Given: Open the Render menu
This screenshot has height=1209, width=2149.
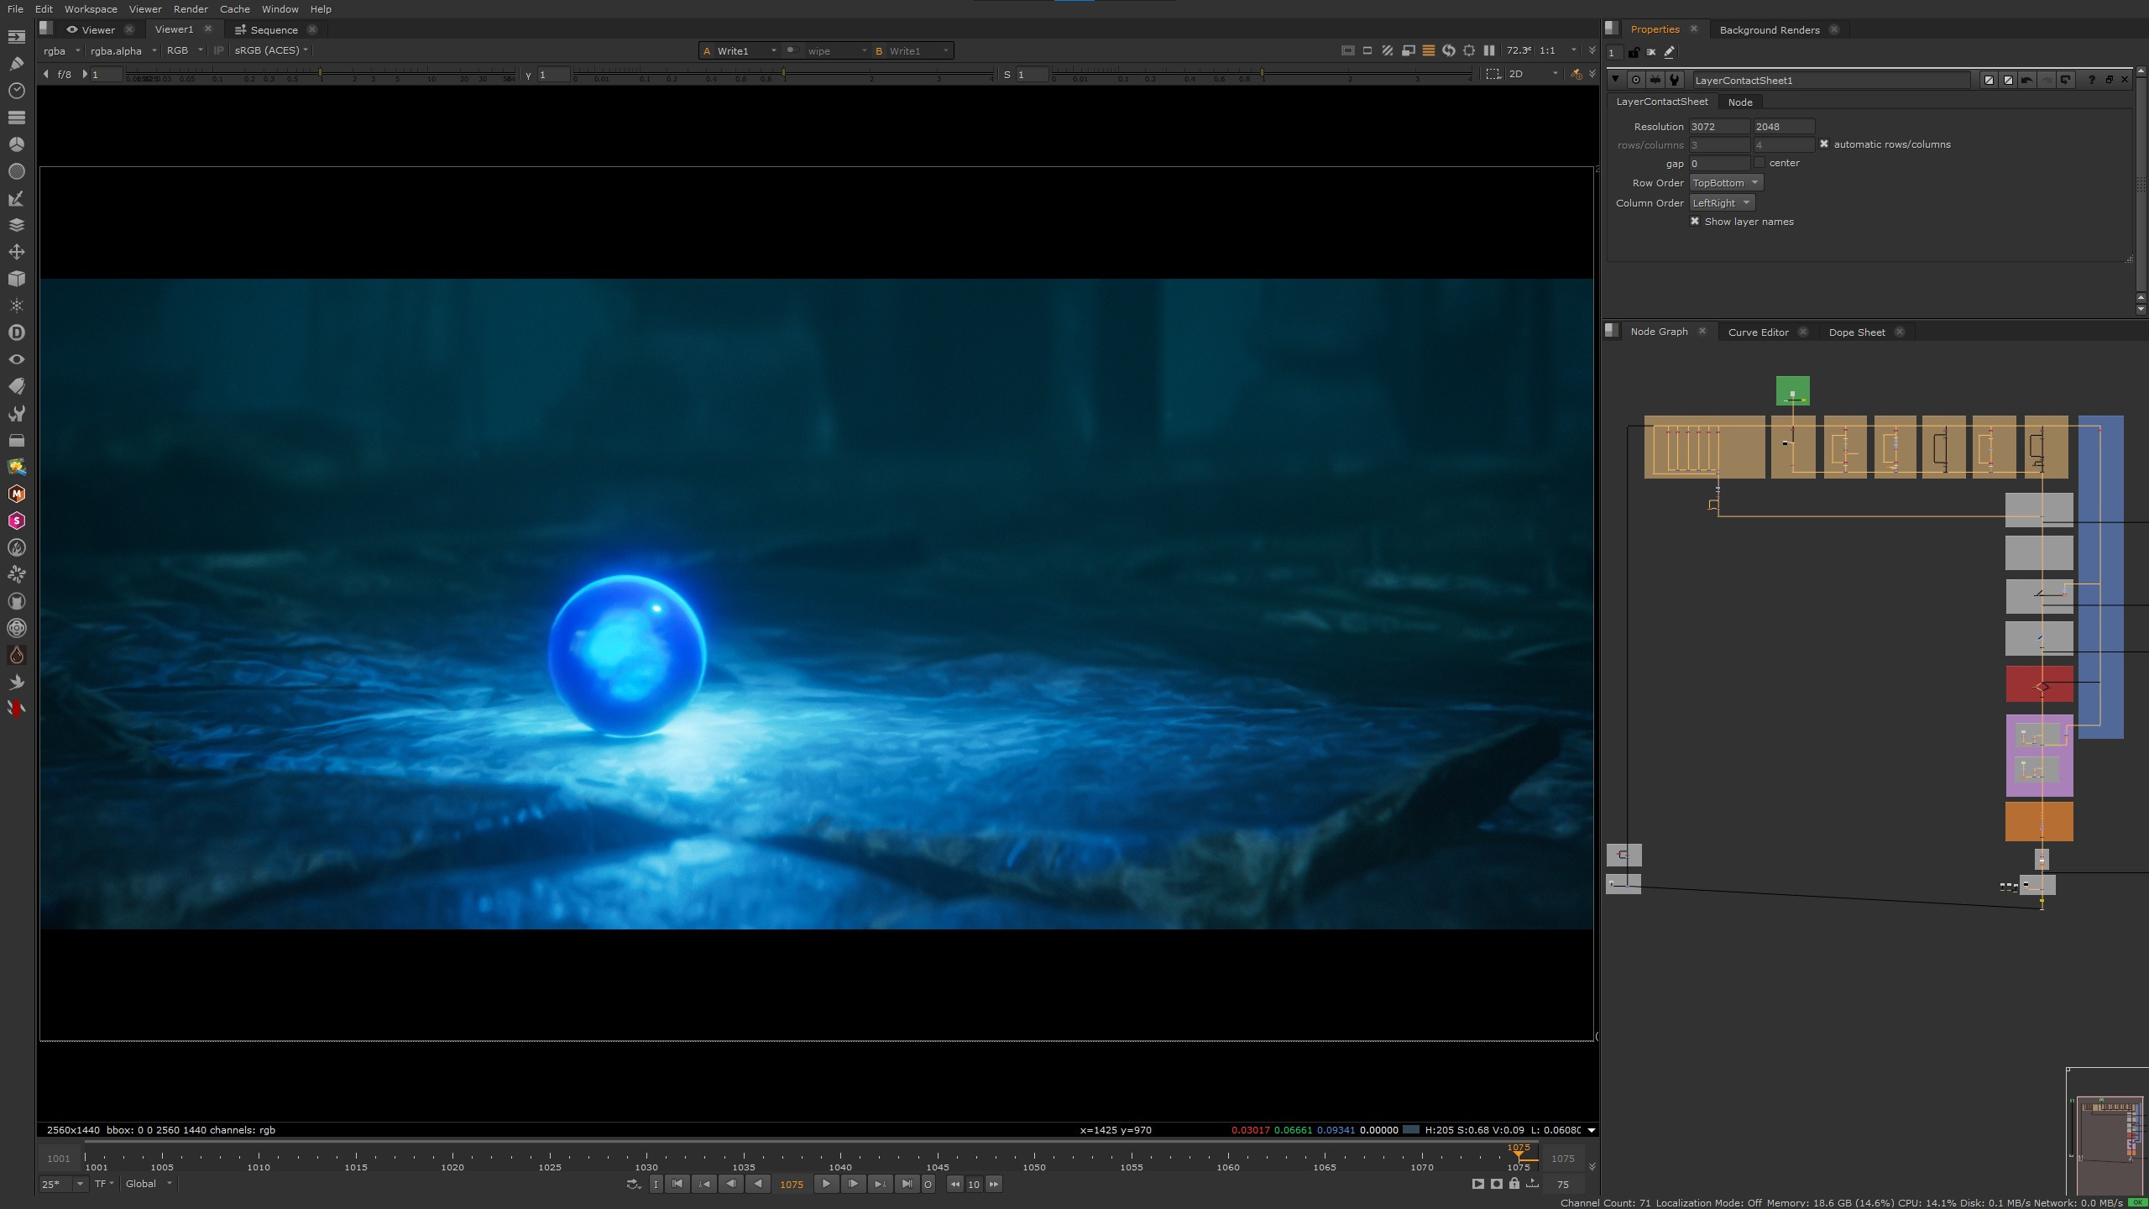Looking at the screenshot, I should (x=191, y=9).
